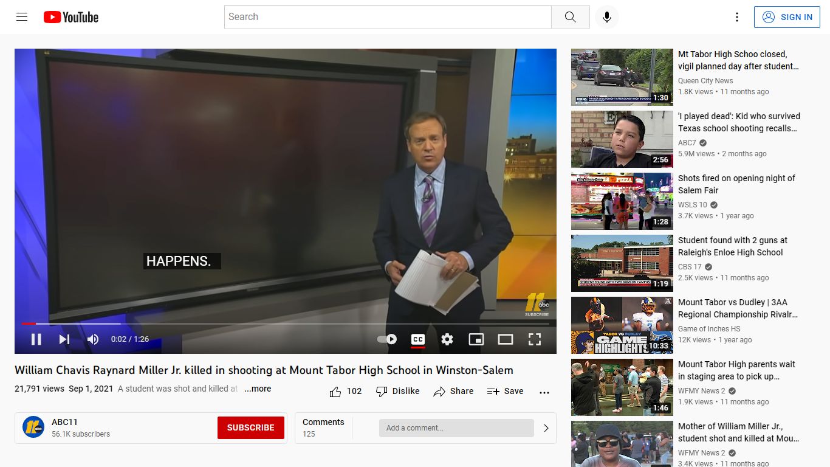This screenshot has width=830, height=467.
Task: Click the search magnifier button
Action: point(570,17)
